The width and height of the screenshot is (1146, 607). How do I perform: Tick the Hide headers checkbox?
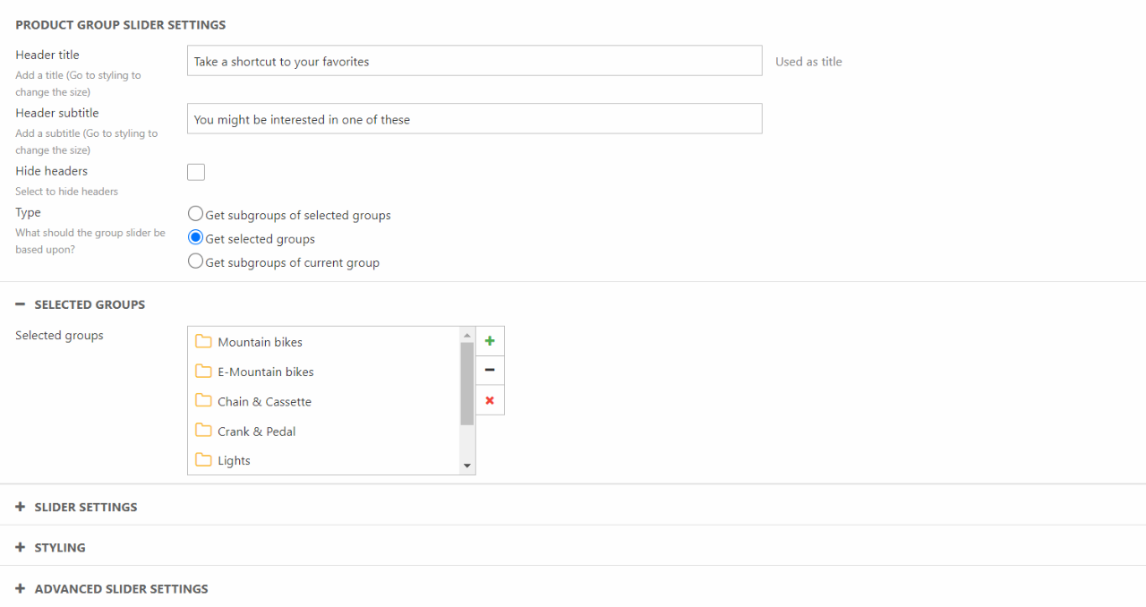[196, 172]
